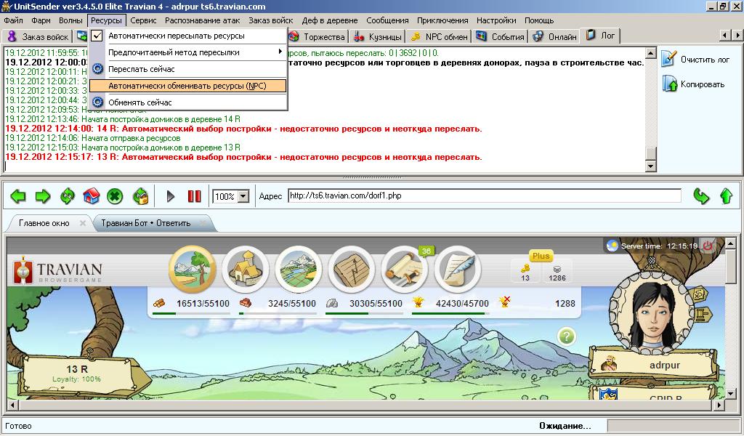Click the auction gavel icon beside the hero

tap(703, 314)
